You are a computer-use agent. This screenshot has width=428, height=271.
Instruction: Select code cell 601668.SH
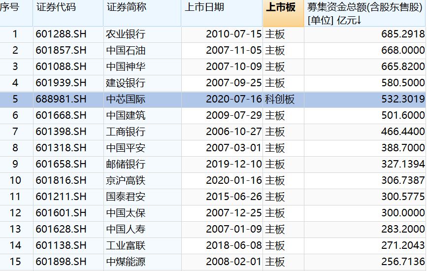tap(68, 116)
